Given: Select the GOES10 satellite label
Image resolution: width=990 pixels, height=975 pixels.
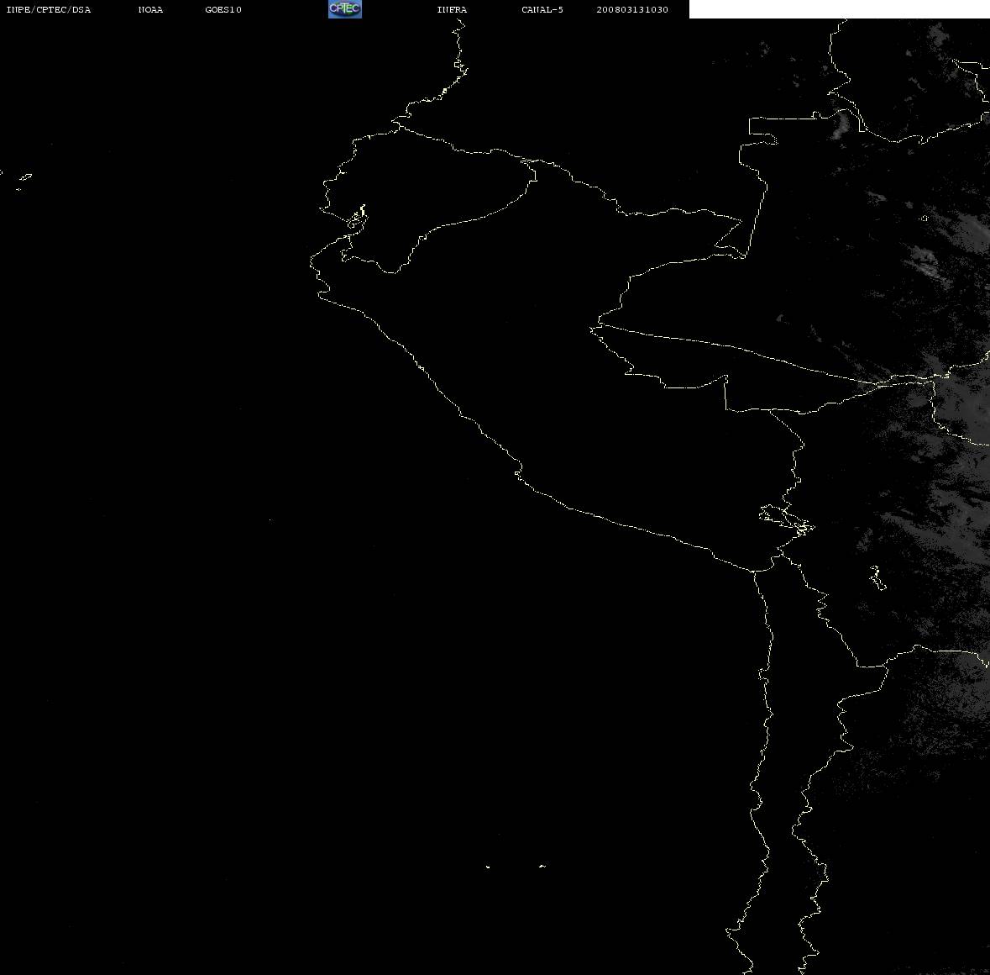Looking at the screenshot, I should pos(223,9).
